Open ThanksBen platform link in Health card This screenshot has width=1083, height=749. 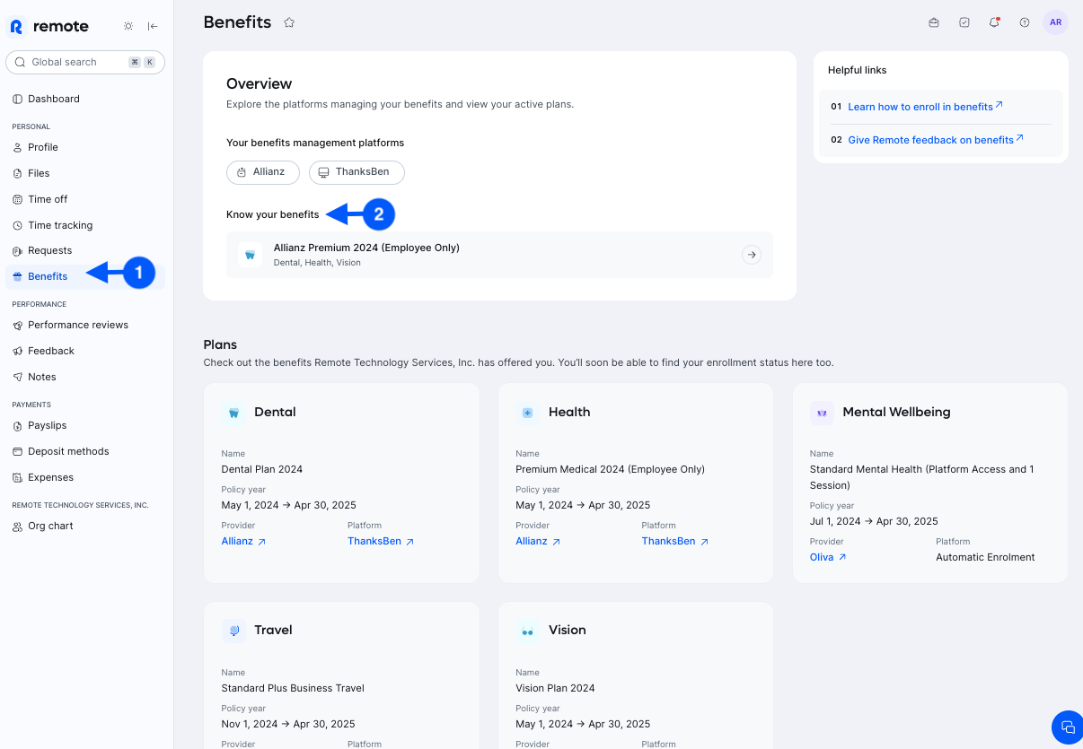click(x=675, y=542)
